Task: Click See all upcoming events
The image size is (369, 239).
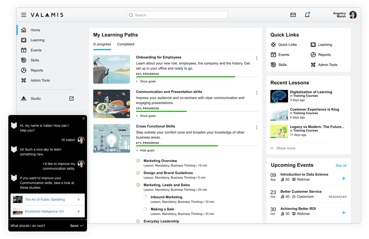Action: tap(341, 165)
